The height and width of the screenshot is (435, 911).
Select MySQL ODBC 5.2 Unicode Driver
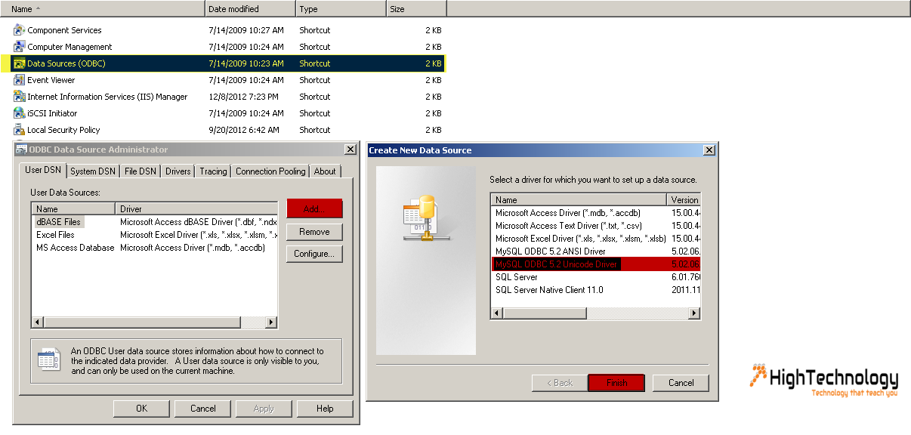tap(557, 264)
